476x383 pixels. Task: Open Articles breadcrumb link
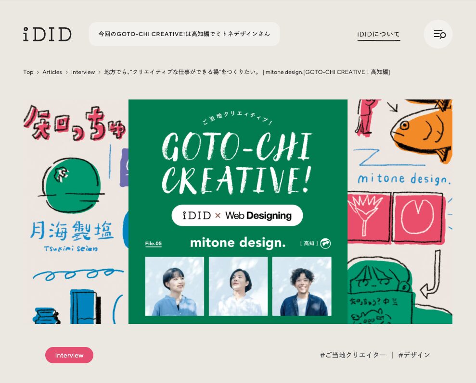(52, 72)
